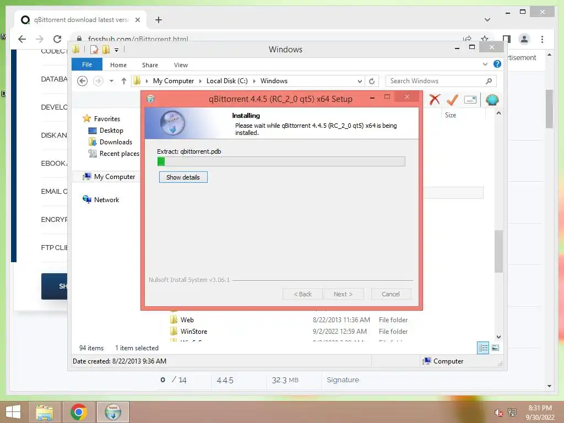Open Chrome profile avatar
Viewport: 564px width, 423px height.
point(524,39)
